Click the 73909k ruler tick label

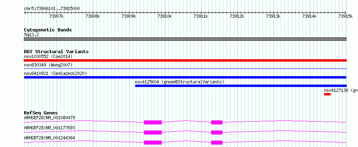[129, 16]
